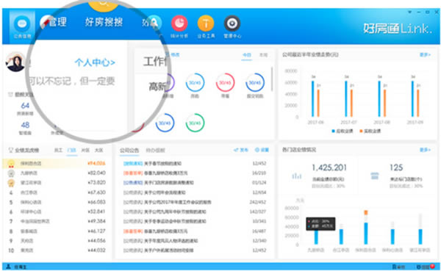Click the user avatar photo
The image size is (441, 271).
[x=15, y=62]
